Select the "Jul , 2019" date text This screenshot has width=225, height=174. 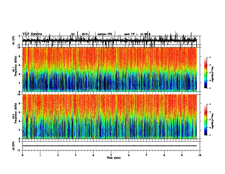[79, 34]
